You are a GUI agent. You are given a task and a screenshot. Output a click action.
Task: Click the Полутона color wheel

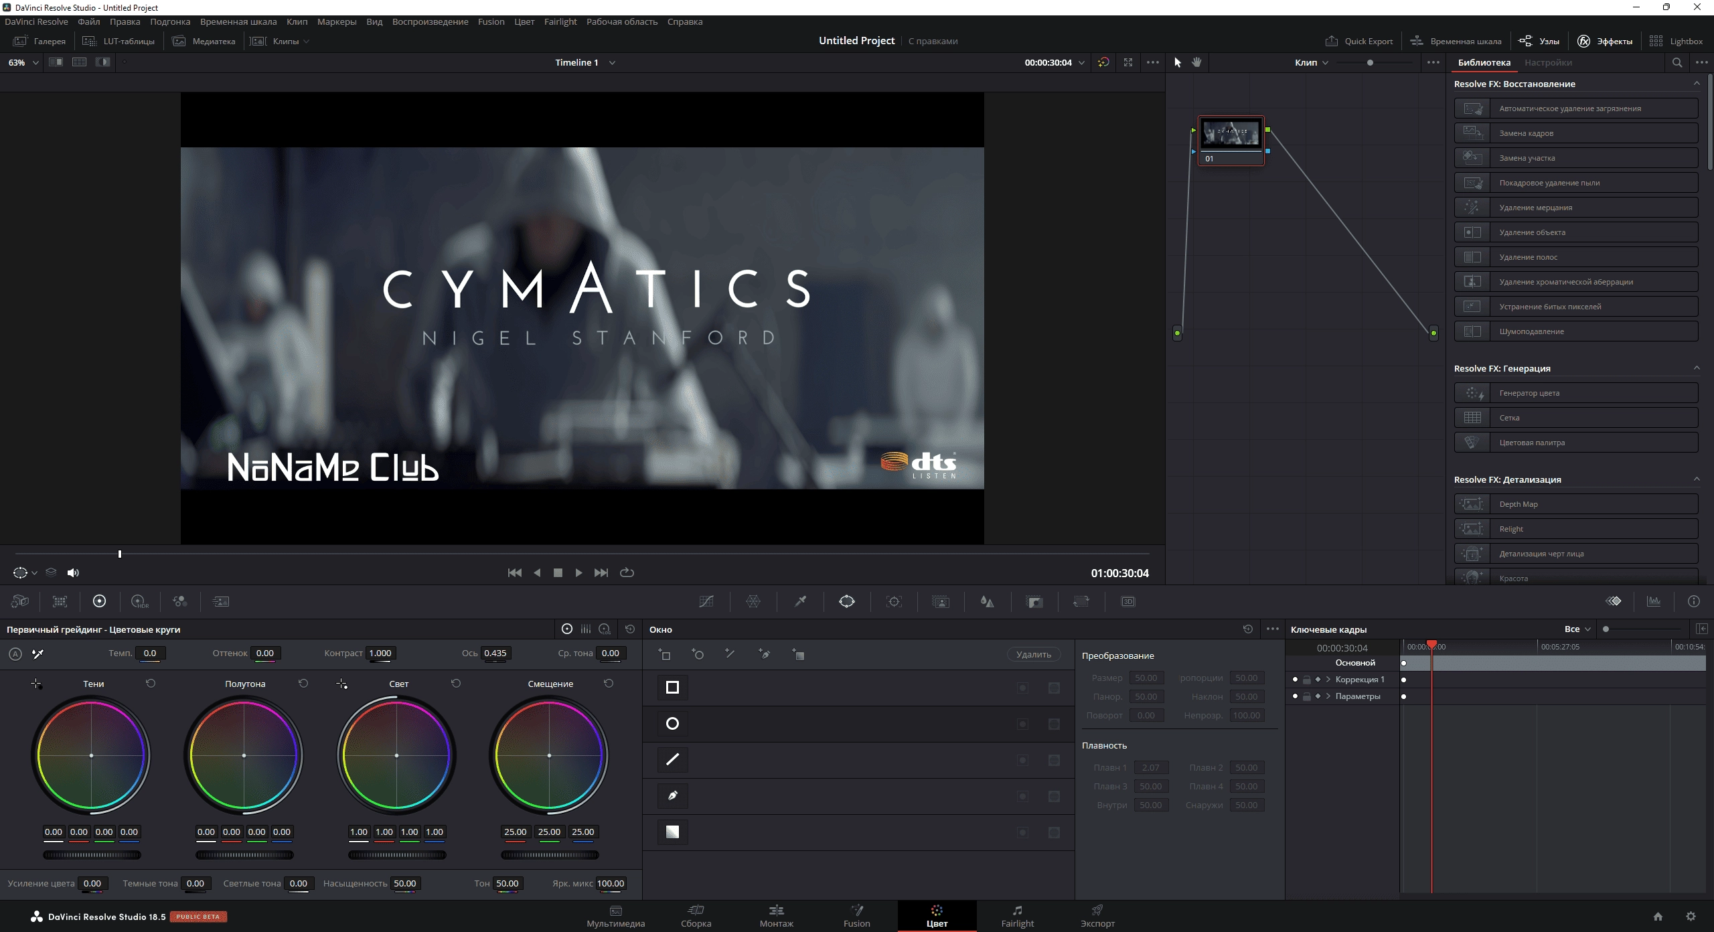pos(244,755)
